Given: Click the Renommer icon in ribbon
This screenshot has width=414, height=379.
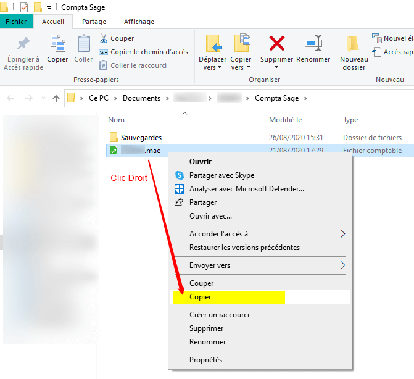Looking at the screenshot, I should tap(313, 44).
